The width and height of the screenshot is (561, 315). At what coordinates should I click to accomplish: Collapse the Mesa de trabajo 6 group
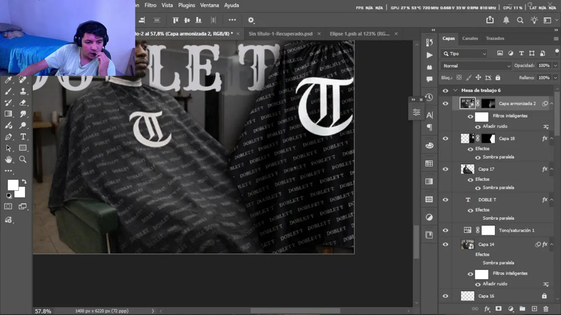point(455,91)
